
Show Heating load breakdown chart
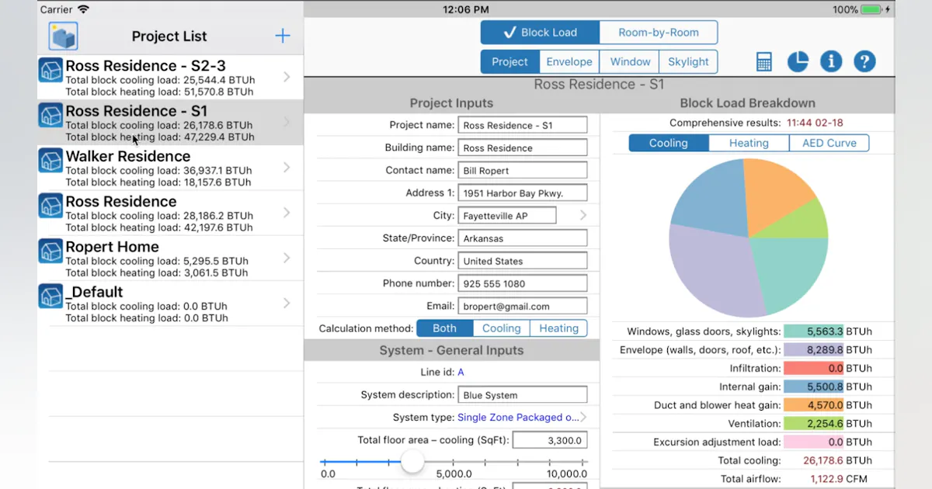pos(749,143)
